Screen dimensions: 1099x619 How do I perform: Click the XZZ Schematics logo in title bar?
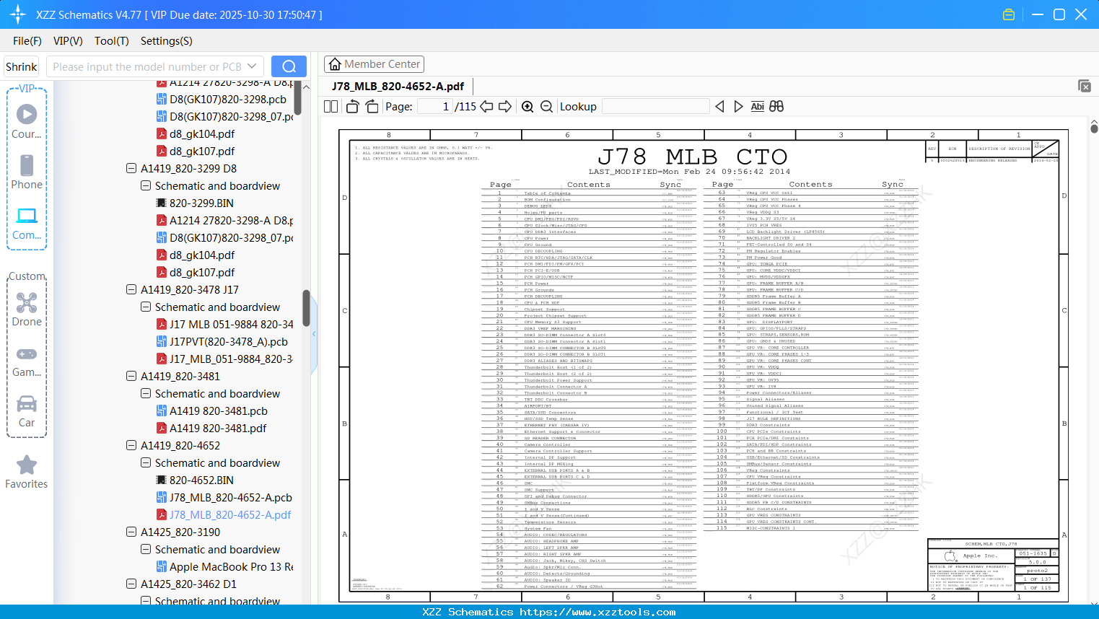click(17, 14)
